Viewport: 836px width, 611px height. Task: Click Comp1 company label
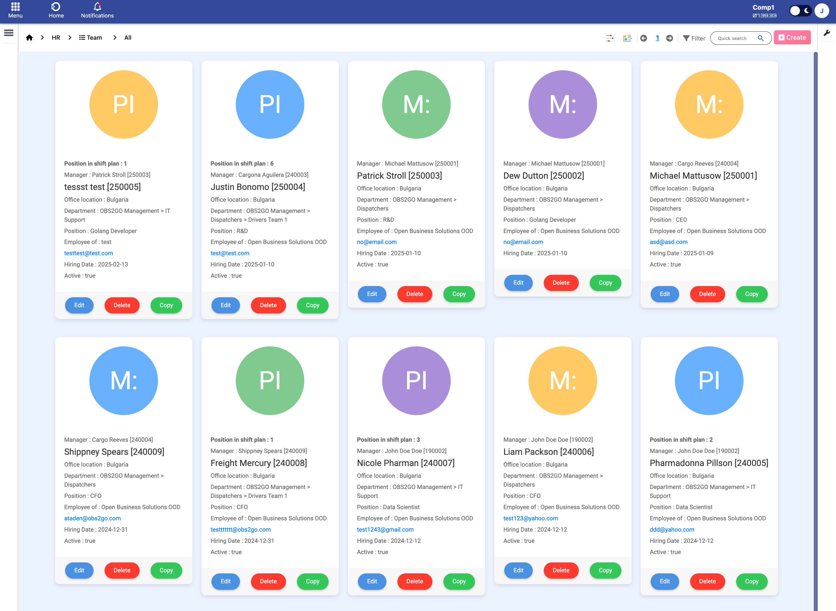coord(763,7)
